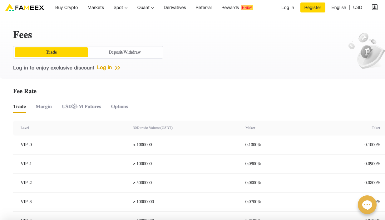Switch to the Margin tab
Image resolution: width=385 pixels, height=220 pixels.
(44, 107)
